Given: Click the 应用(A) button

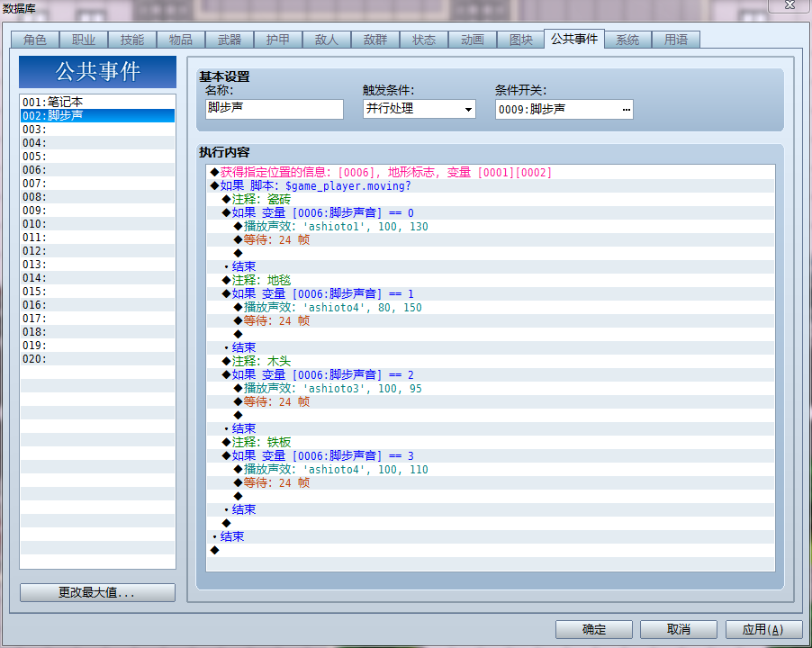Looking at the screenshot, I should click(763, 629).
